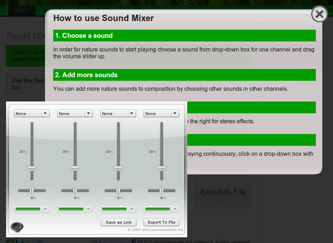Open the third channel's green bar dropdown
This screenshot has width=333, height=243.
pos(118,209)
